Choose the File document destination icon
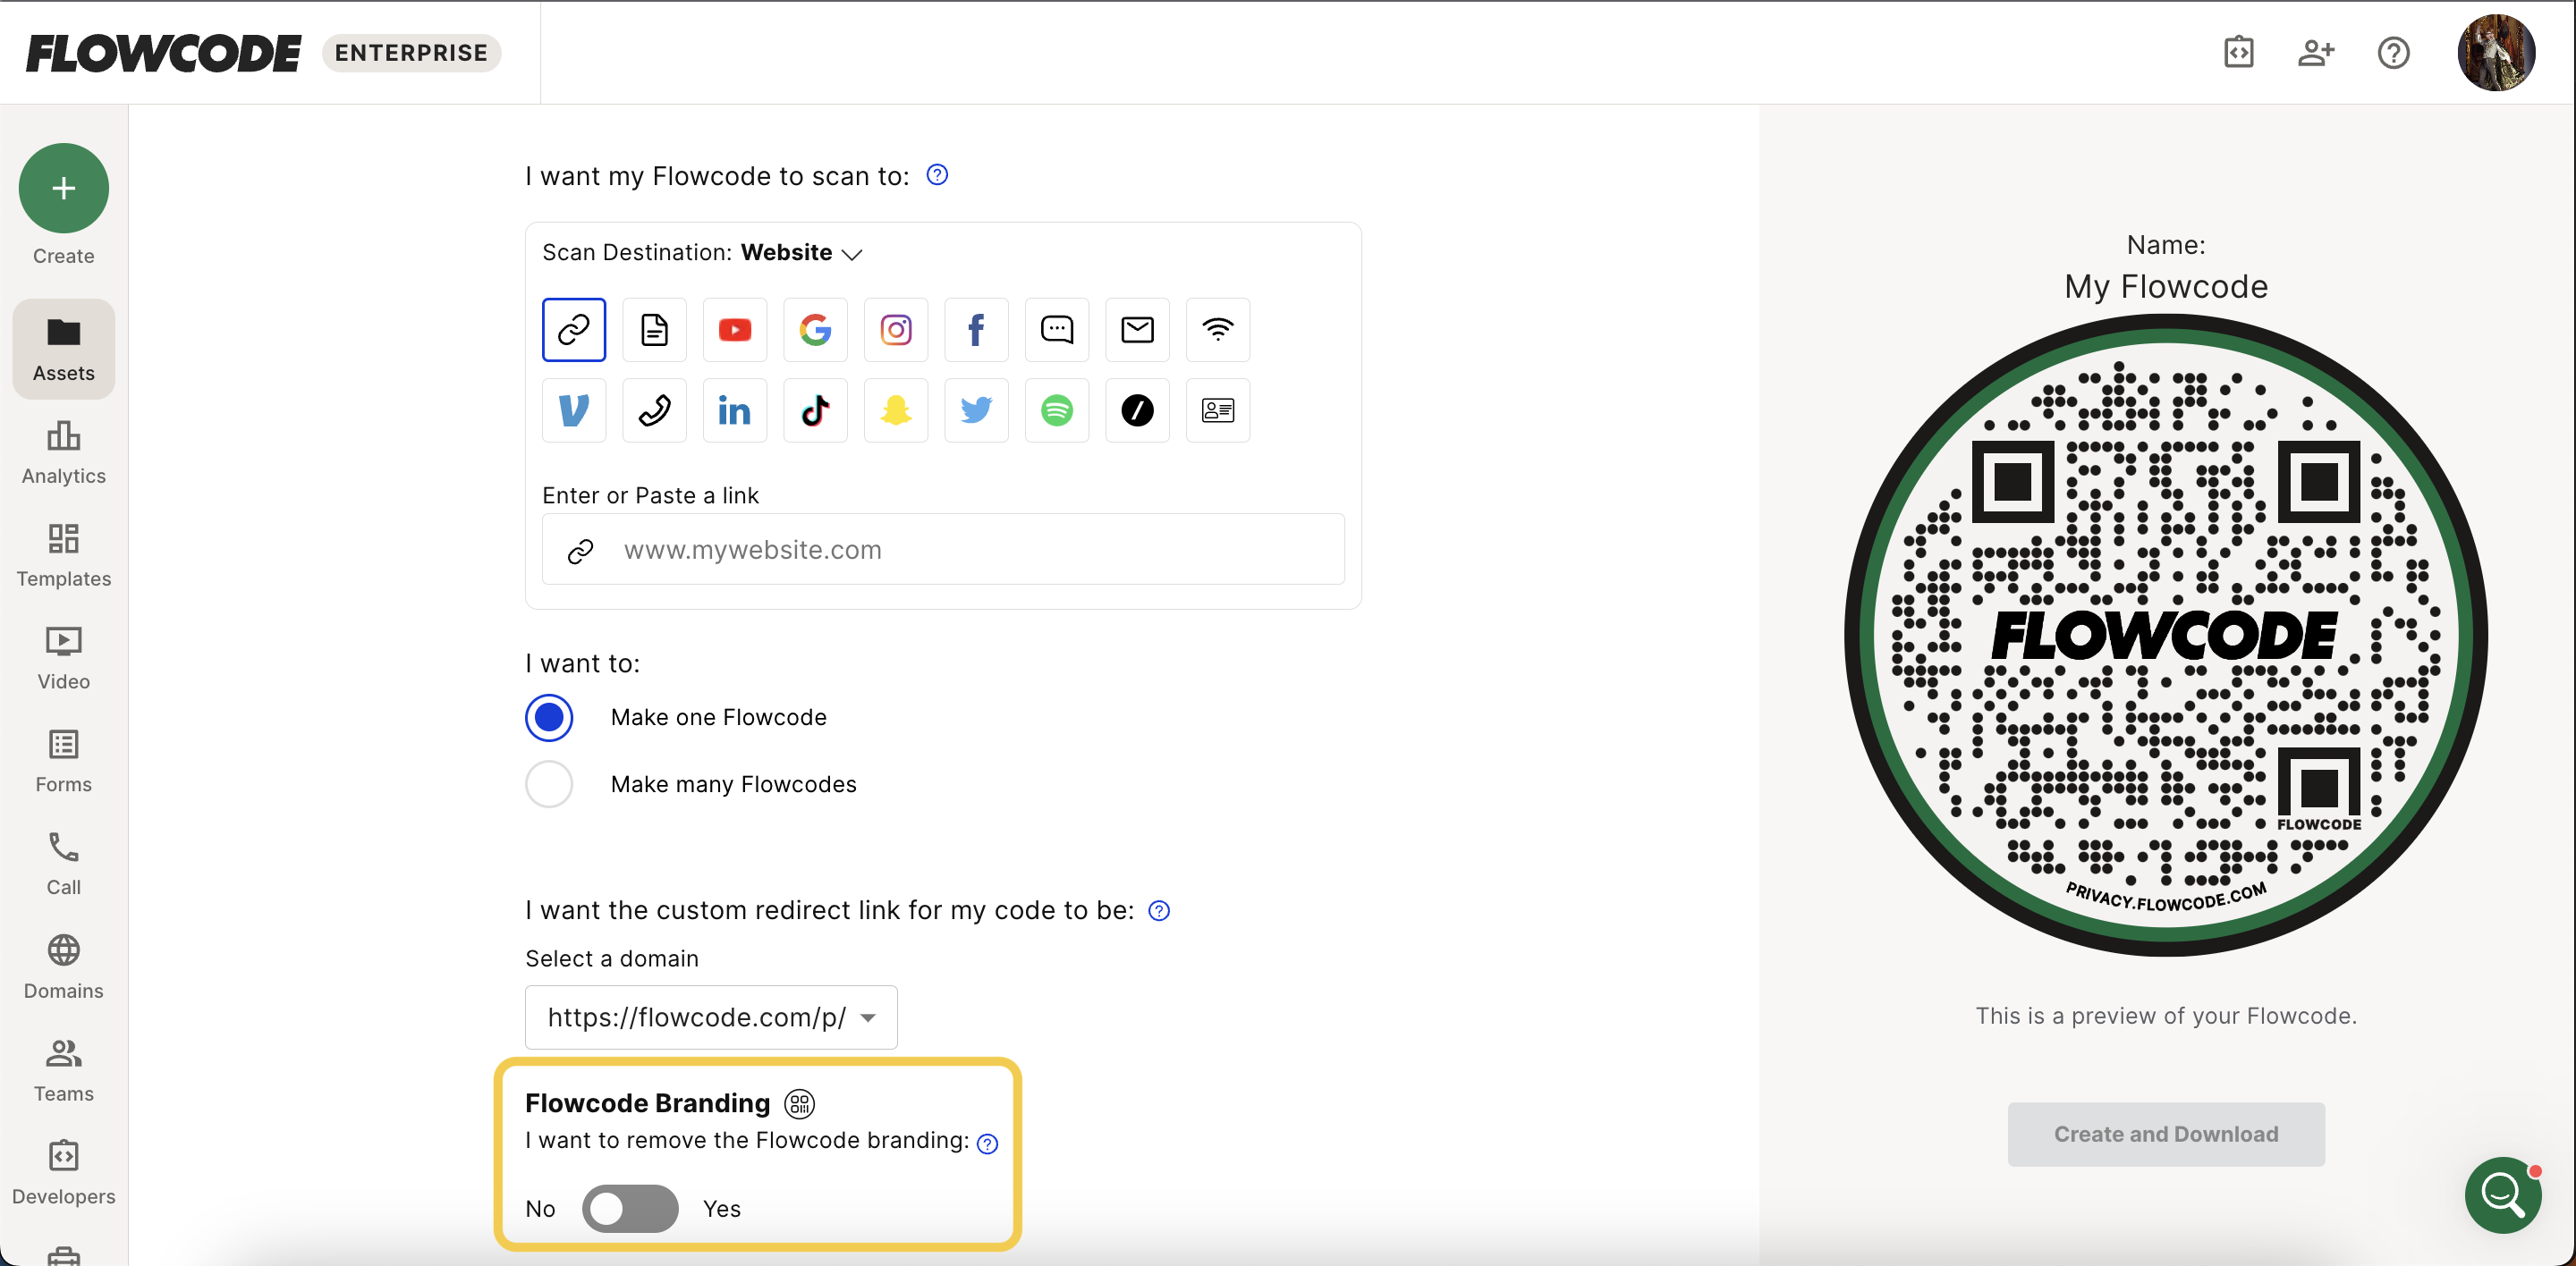Screen dimensions: 2576x1266 click(x=654, y=329)
